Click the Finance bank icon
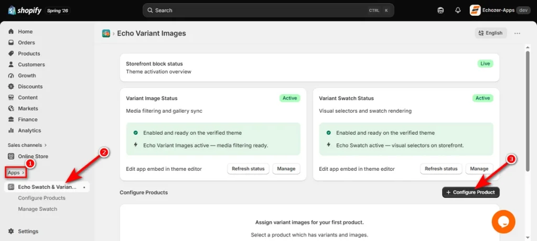Screen dimensions: 537x241 11,119
